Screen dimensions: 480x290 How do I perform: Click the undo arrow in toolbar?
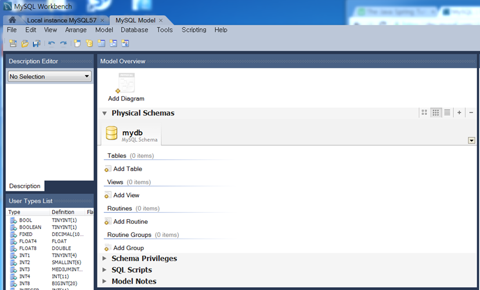tap(52, 43)
